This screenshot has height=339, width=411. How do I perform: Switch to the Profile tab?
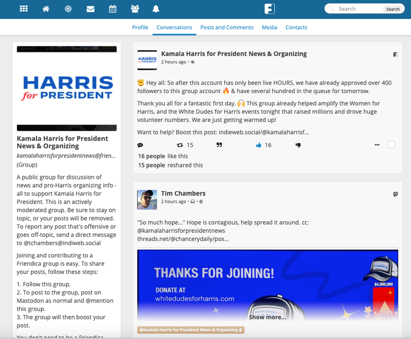(x=140, y=27)
